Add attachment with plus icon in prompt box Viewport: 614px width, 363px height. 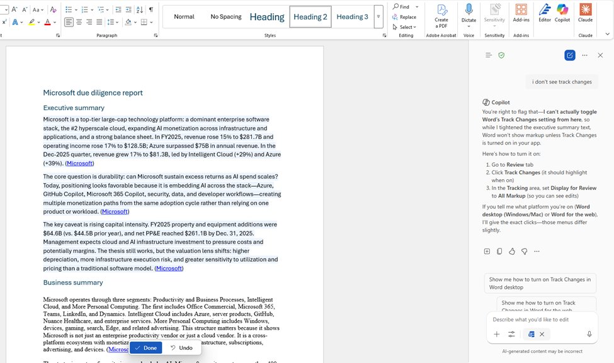point(496,334)
